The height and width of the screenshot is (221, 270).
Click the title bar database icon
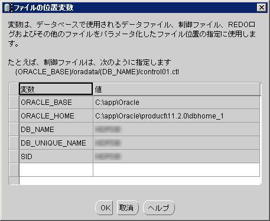(8, 8)
